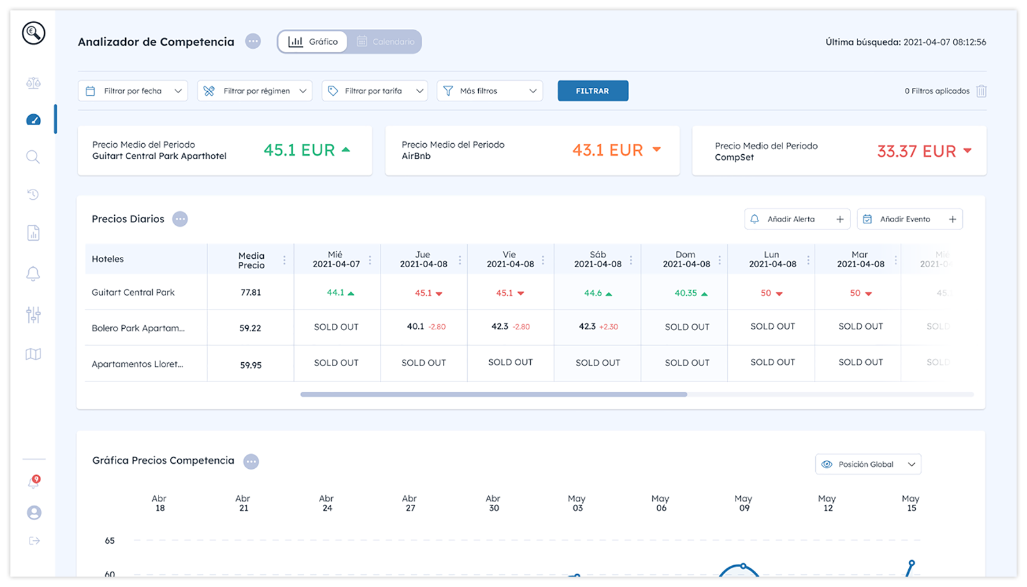Expand Más filtros dropdown
Screen dimensions: 1027x587
(490, 91)
